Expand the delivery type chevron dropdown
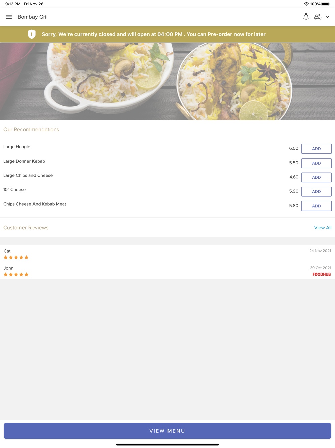 (x=327, y=17)
